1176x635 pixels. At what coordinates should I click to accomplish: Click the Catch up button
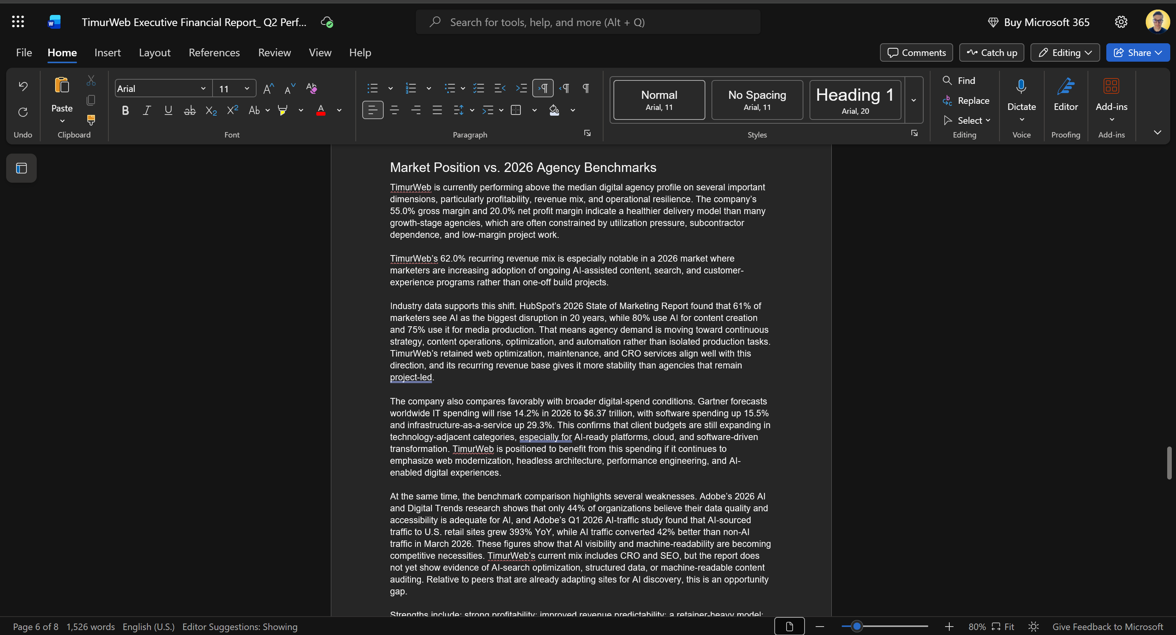991,52
